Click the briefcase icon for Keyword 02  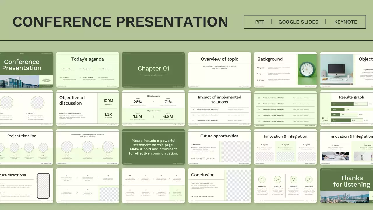pyautogui.click(x=278, y=179)
